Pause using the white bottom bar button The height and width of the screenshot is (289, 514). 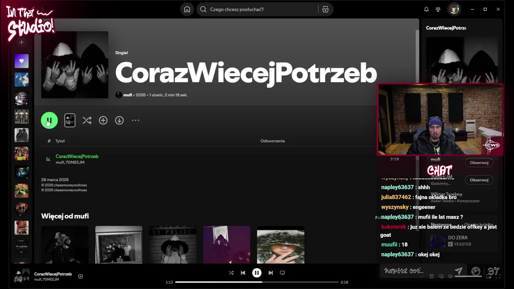(257, 273)
